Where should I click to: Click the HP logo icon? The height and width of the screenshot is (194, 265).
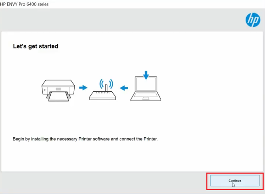click(253, 20)
